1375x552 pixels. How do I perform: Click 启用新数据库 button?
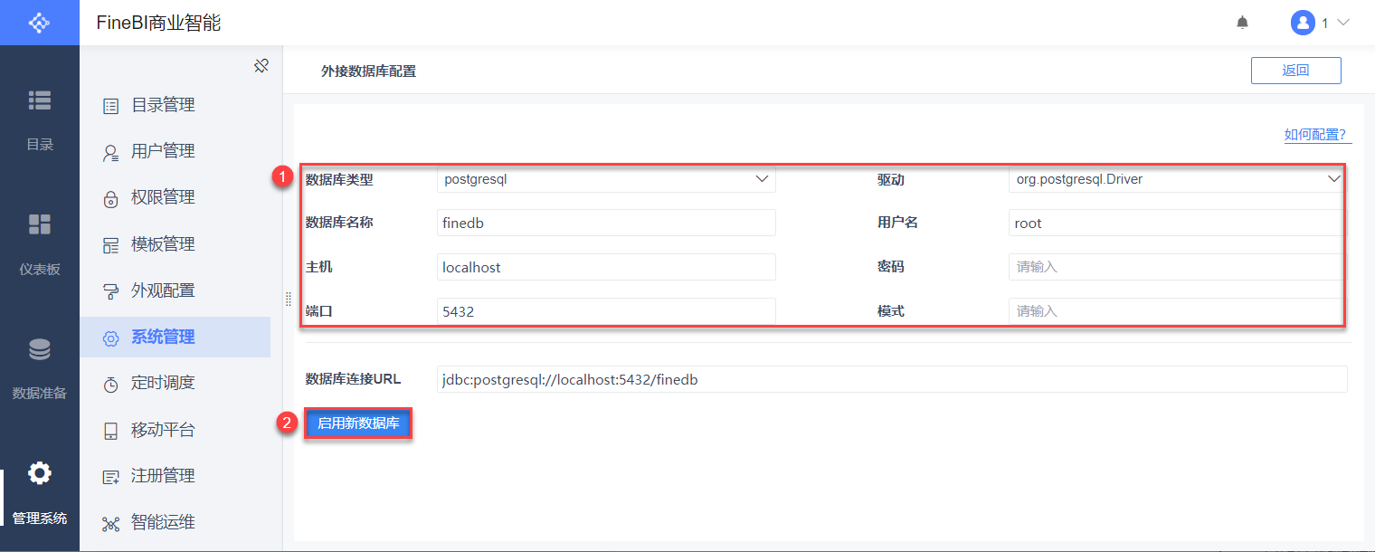pos(358,424)
